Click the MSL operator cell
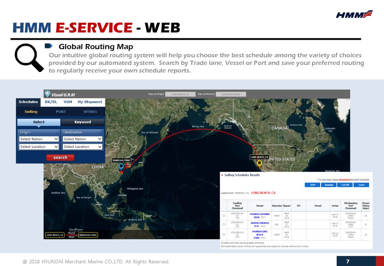Image resolution: width=384 pixels, height=266 pixels. coord(277,224)
